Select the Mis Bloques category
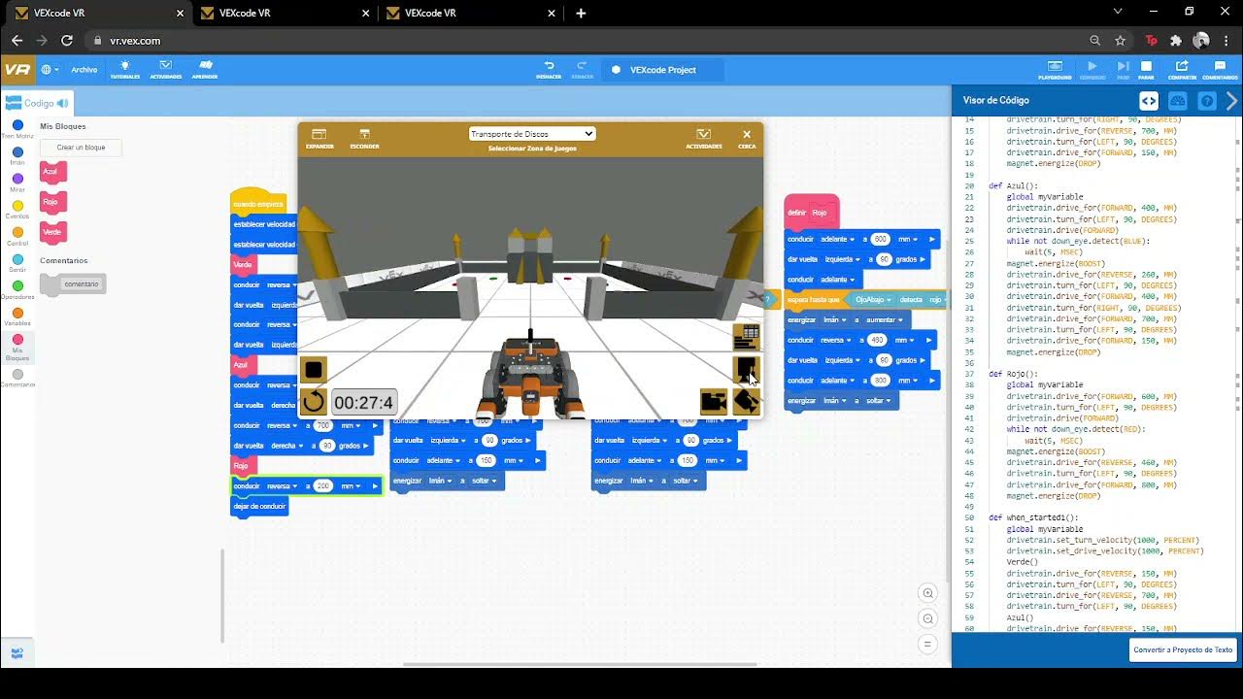 tap(17, 347)
